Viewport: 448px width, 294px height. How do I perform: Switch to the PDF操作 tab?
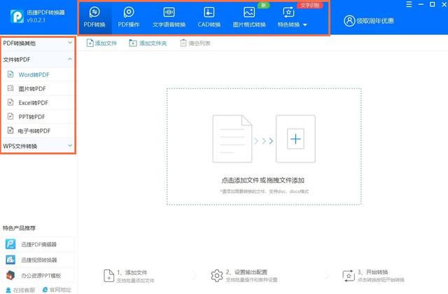pos(129,17)
